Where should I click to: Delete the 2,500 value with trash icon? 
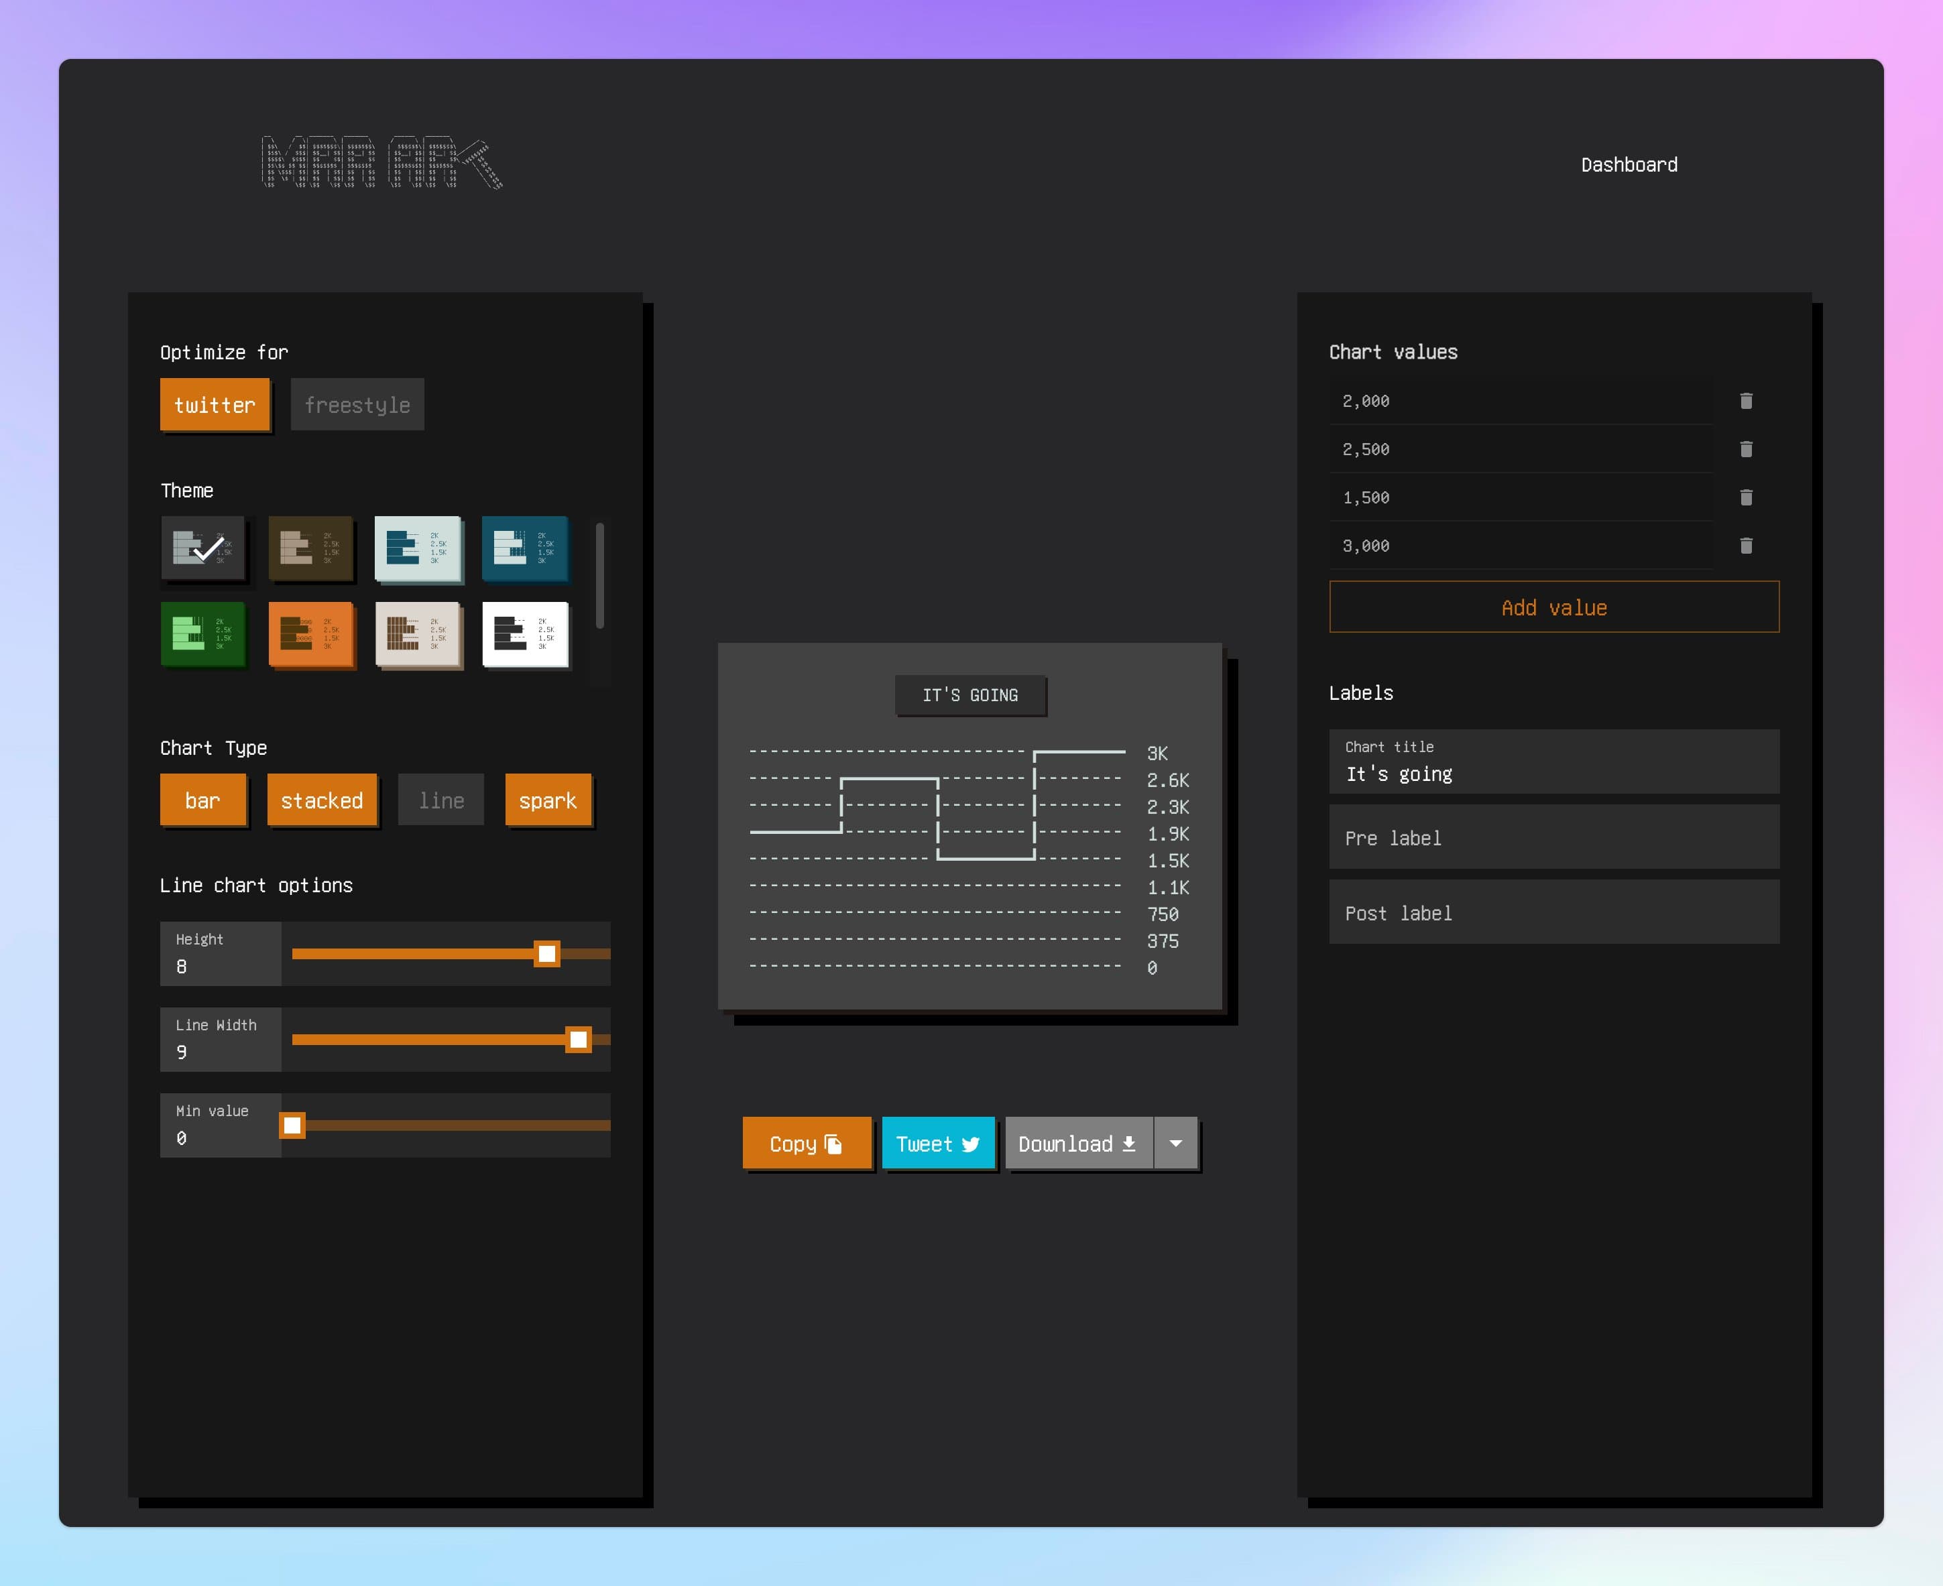(1746, 450)
